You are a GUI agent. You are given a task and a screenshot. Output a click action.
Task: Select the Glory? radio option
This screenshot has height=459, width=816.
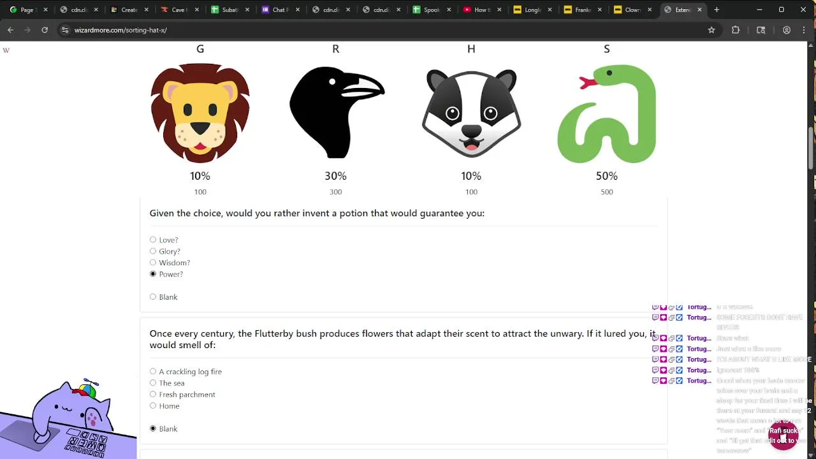click(153, 251)
